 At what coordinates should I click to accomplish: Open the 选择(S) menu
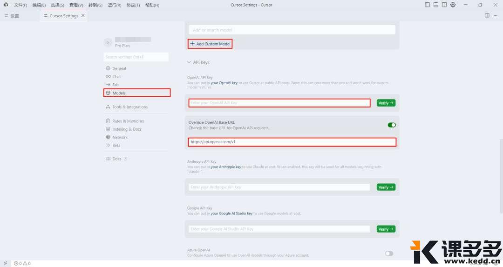pos(57,5)
